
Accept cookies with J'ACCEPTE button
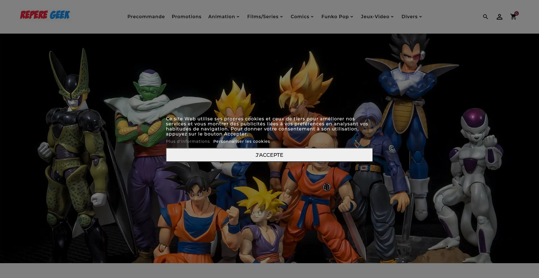(269, 155)
